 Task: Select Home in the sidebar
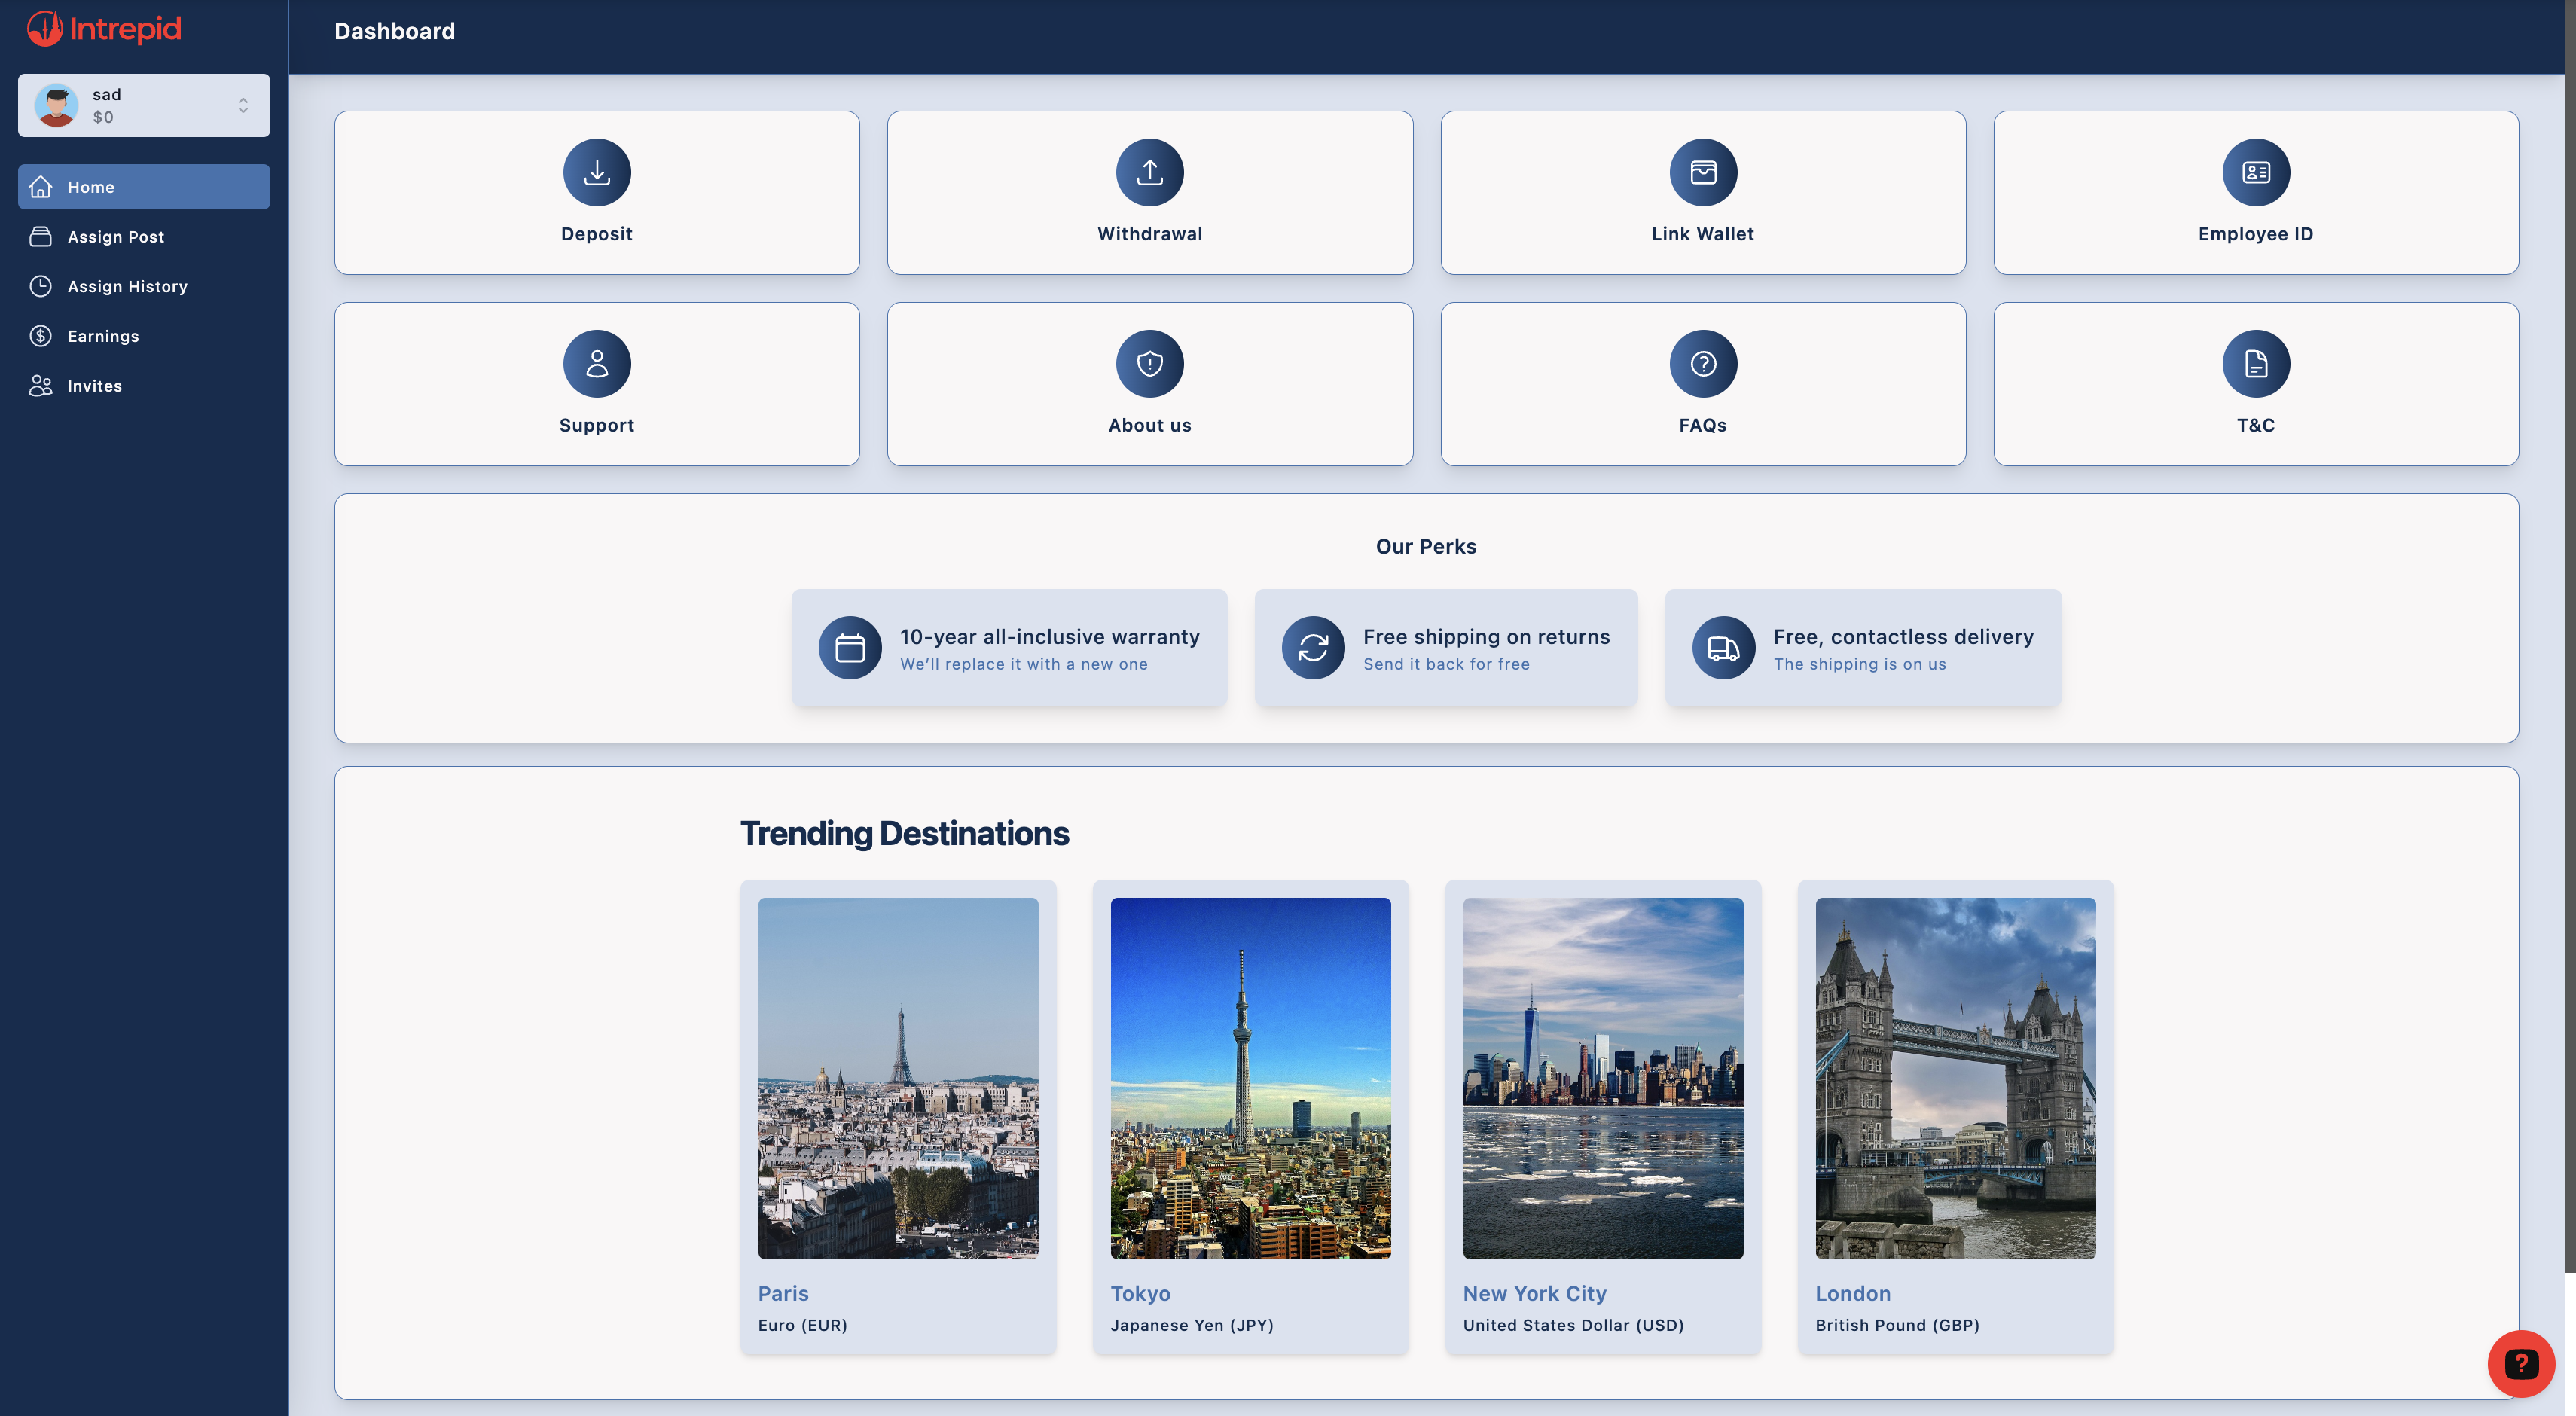click(x=91, y=186)
